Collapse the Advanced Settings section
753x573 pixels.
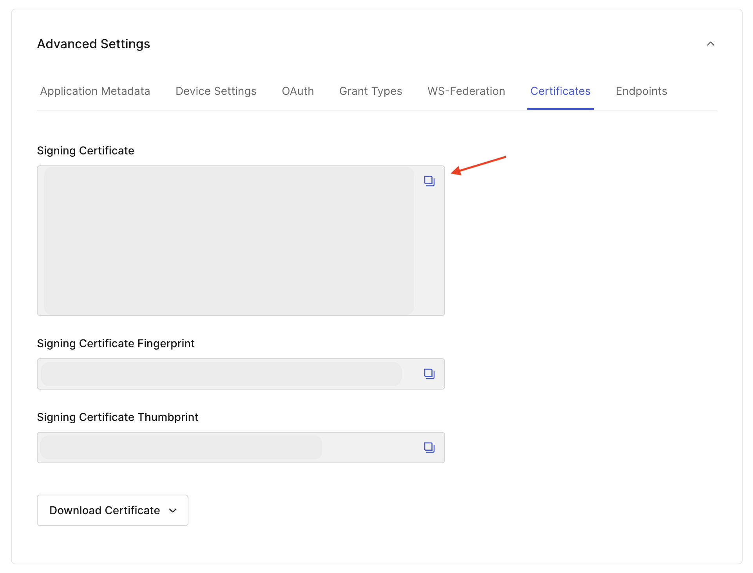[x=710, y=44]
